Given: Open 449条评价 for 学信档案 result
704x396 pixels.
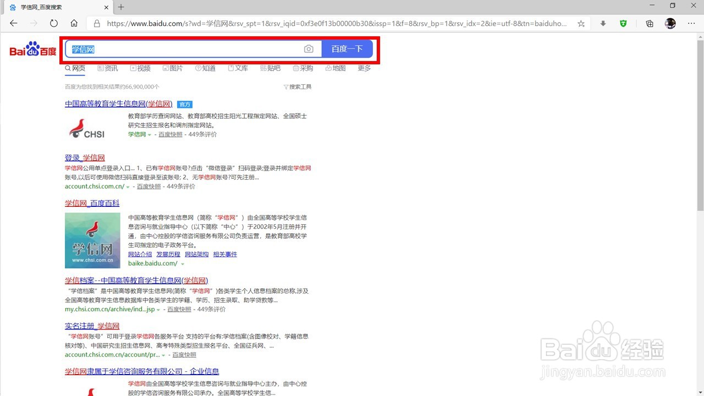Looking at the screenshot, I should point(211,310).
